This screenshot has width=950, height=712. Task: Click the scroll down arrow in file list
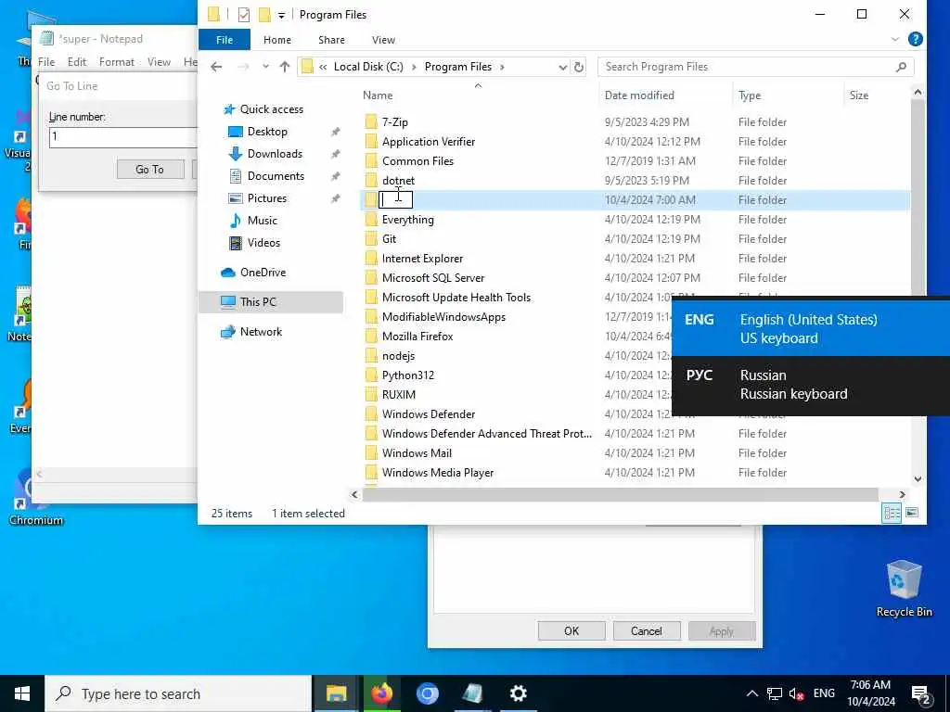(918, 479)
